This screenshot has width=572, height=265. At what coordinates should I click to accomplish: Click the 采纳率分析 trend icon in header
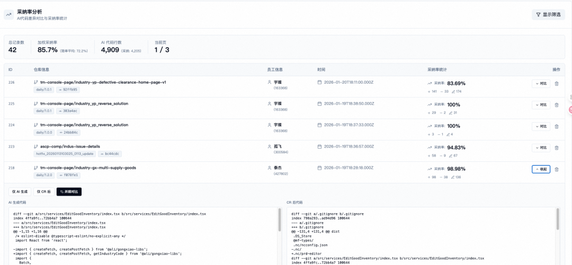point(9,15)
